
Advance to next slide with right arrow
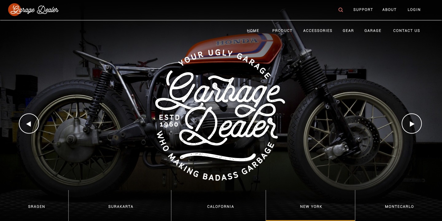coord(412,124)
